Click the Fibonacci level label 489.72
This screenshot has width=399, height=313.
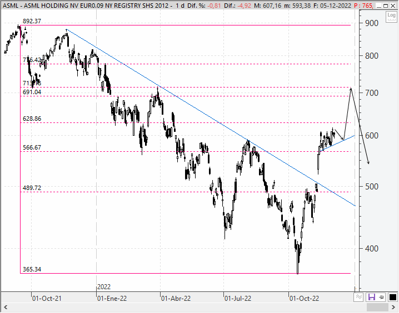pyautogui.click(x=32, y=188)
